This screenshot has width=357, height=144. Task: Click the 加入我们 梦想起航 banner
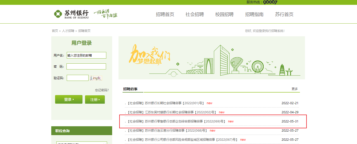click(212, 58)
